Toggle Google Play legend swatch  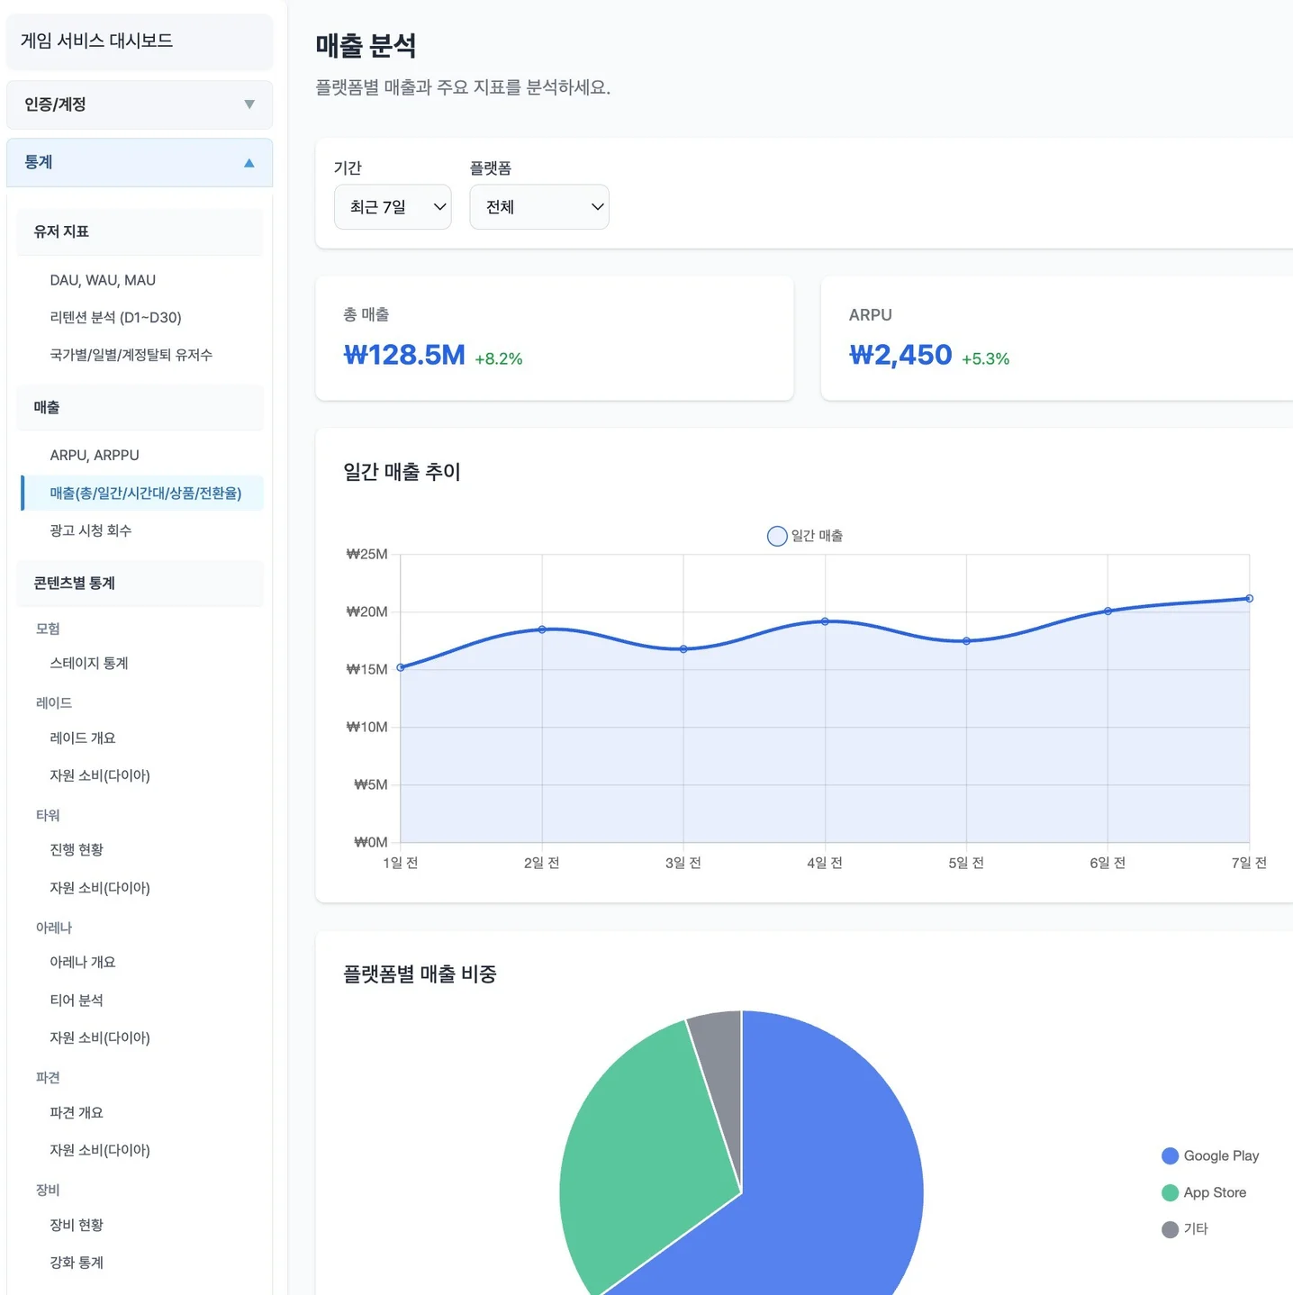pos(1170,1155)
